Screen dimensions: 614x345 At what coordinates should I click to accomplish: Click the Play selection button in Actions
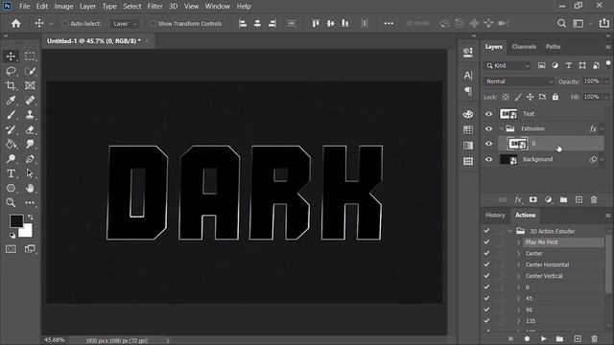pyautogui.click(x=544, y=338)
